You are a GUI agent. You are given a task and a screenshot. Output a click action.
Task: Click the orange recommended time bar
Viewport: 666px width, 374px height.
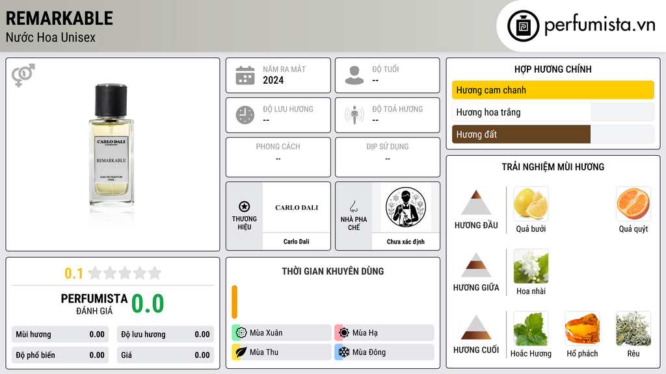pyautogui.click(x=234, y=302)
